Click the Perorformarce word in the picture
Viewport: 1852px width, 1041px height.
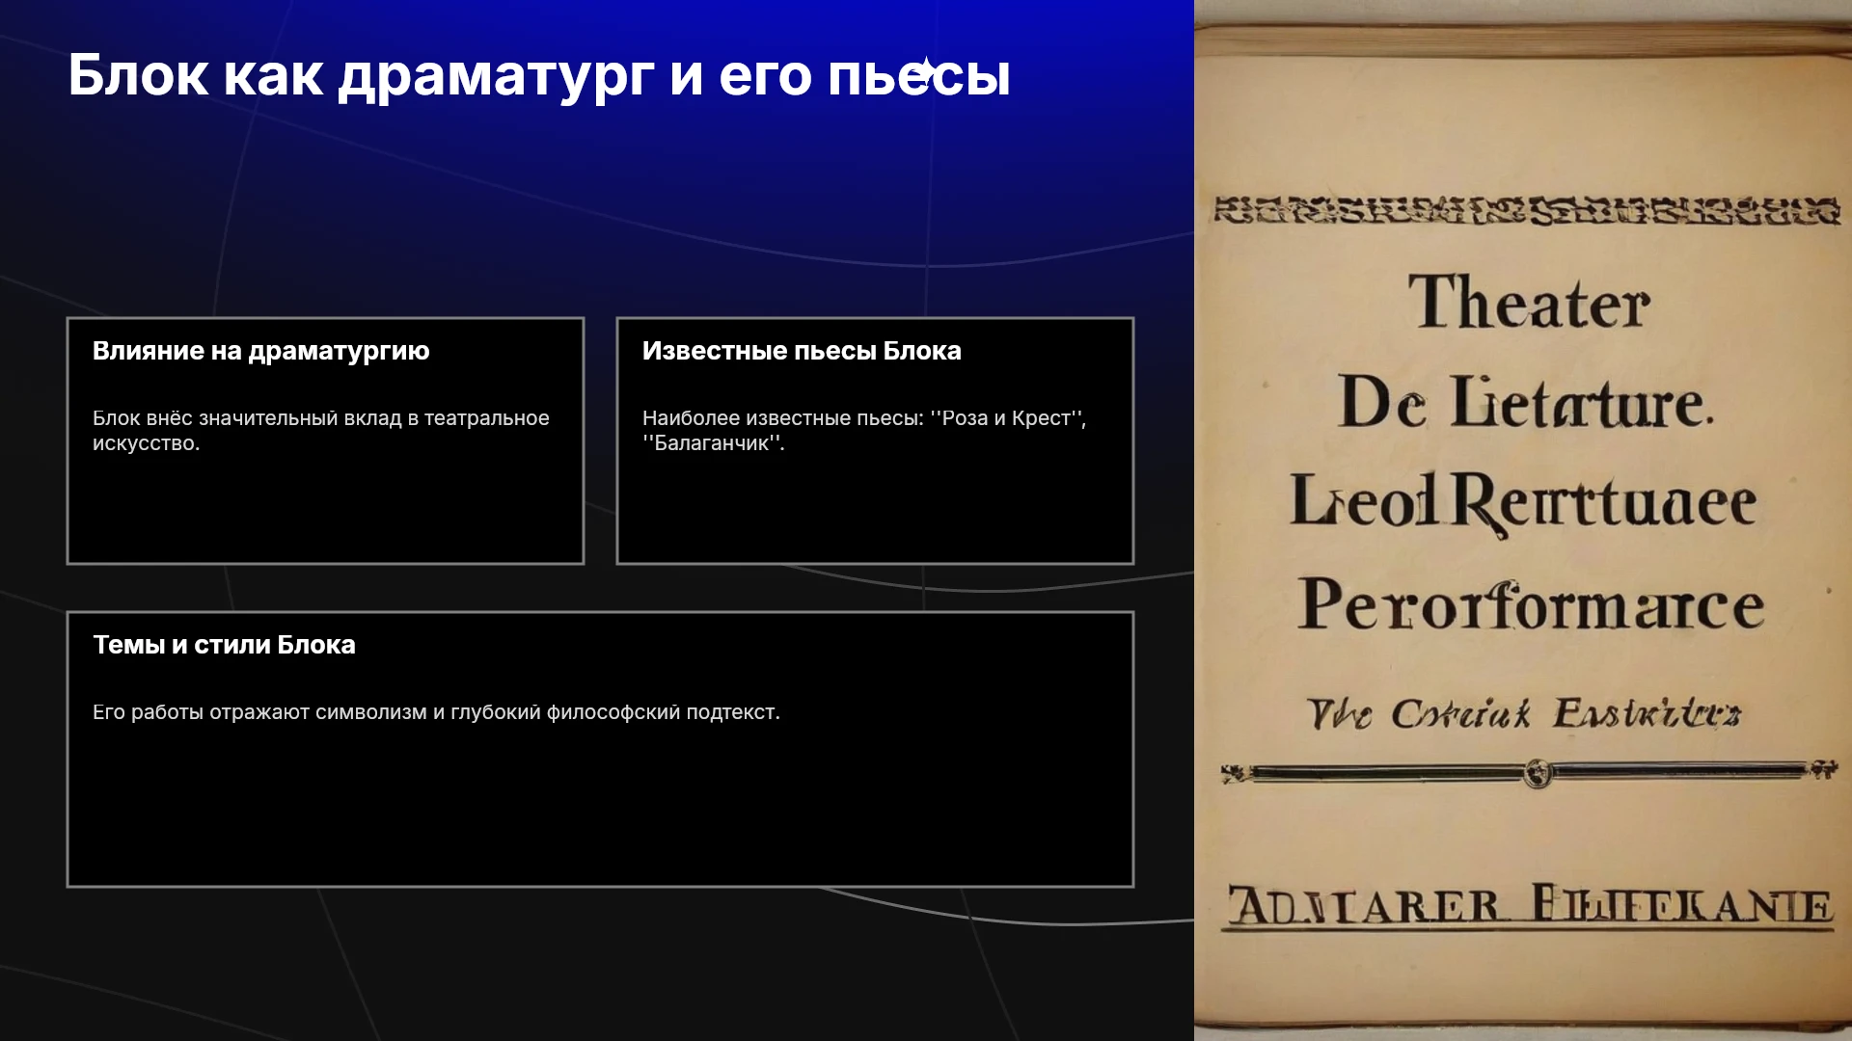1531,605
